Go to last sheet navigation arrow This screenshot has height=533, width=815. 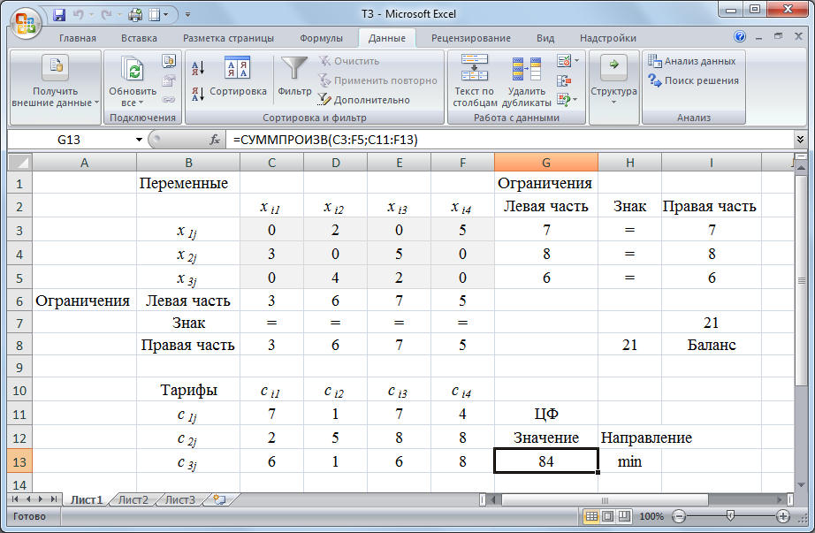click(54, 499)
